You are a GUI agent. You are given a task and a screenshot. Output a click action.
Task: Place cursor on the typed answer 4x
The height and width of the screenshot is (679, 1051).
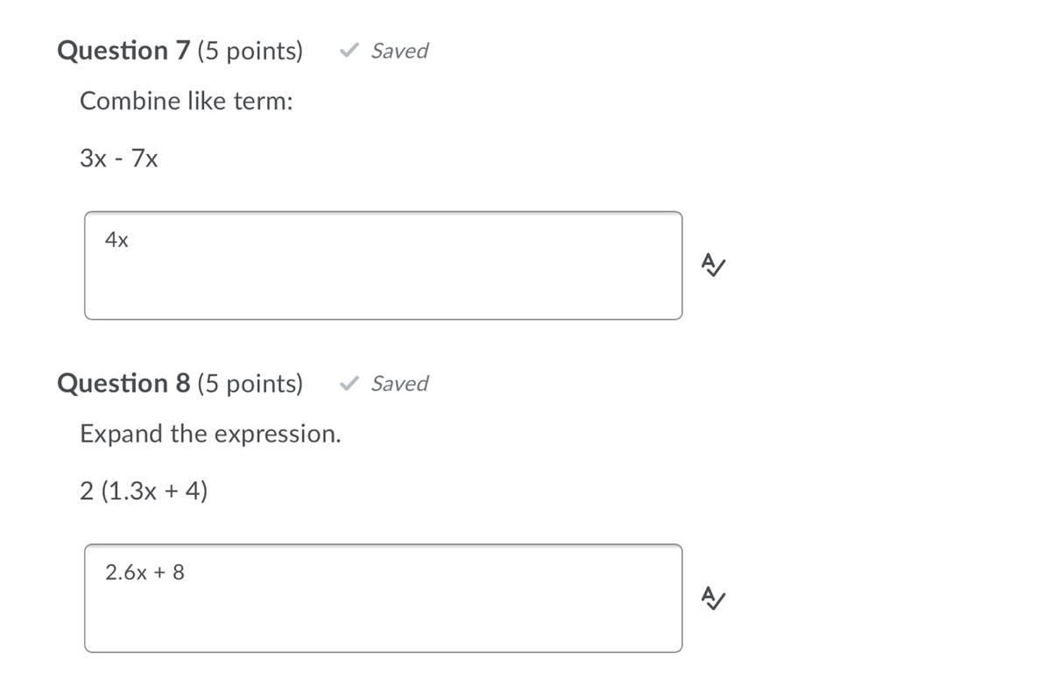point(116,240)
